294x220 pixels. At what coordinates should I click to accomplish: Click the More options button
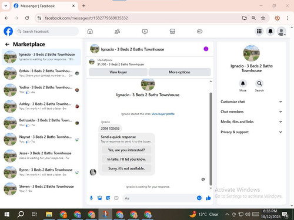coord(179,72)
